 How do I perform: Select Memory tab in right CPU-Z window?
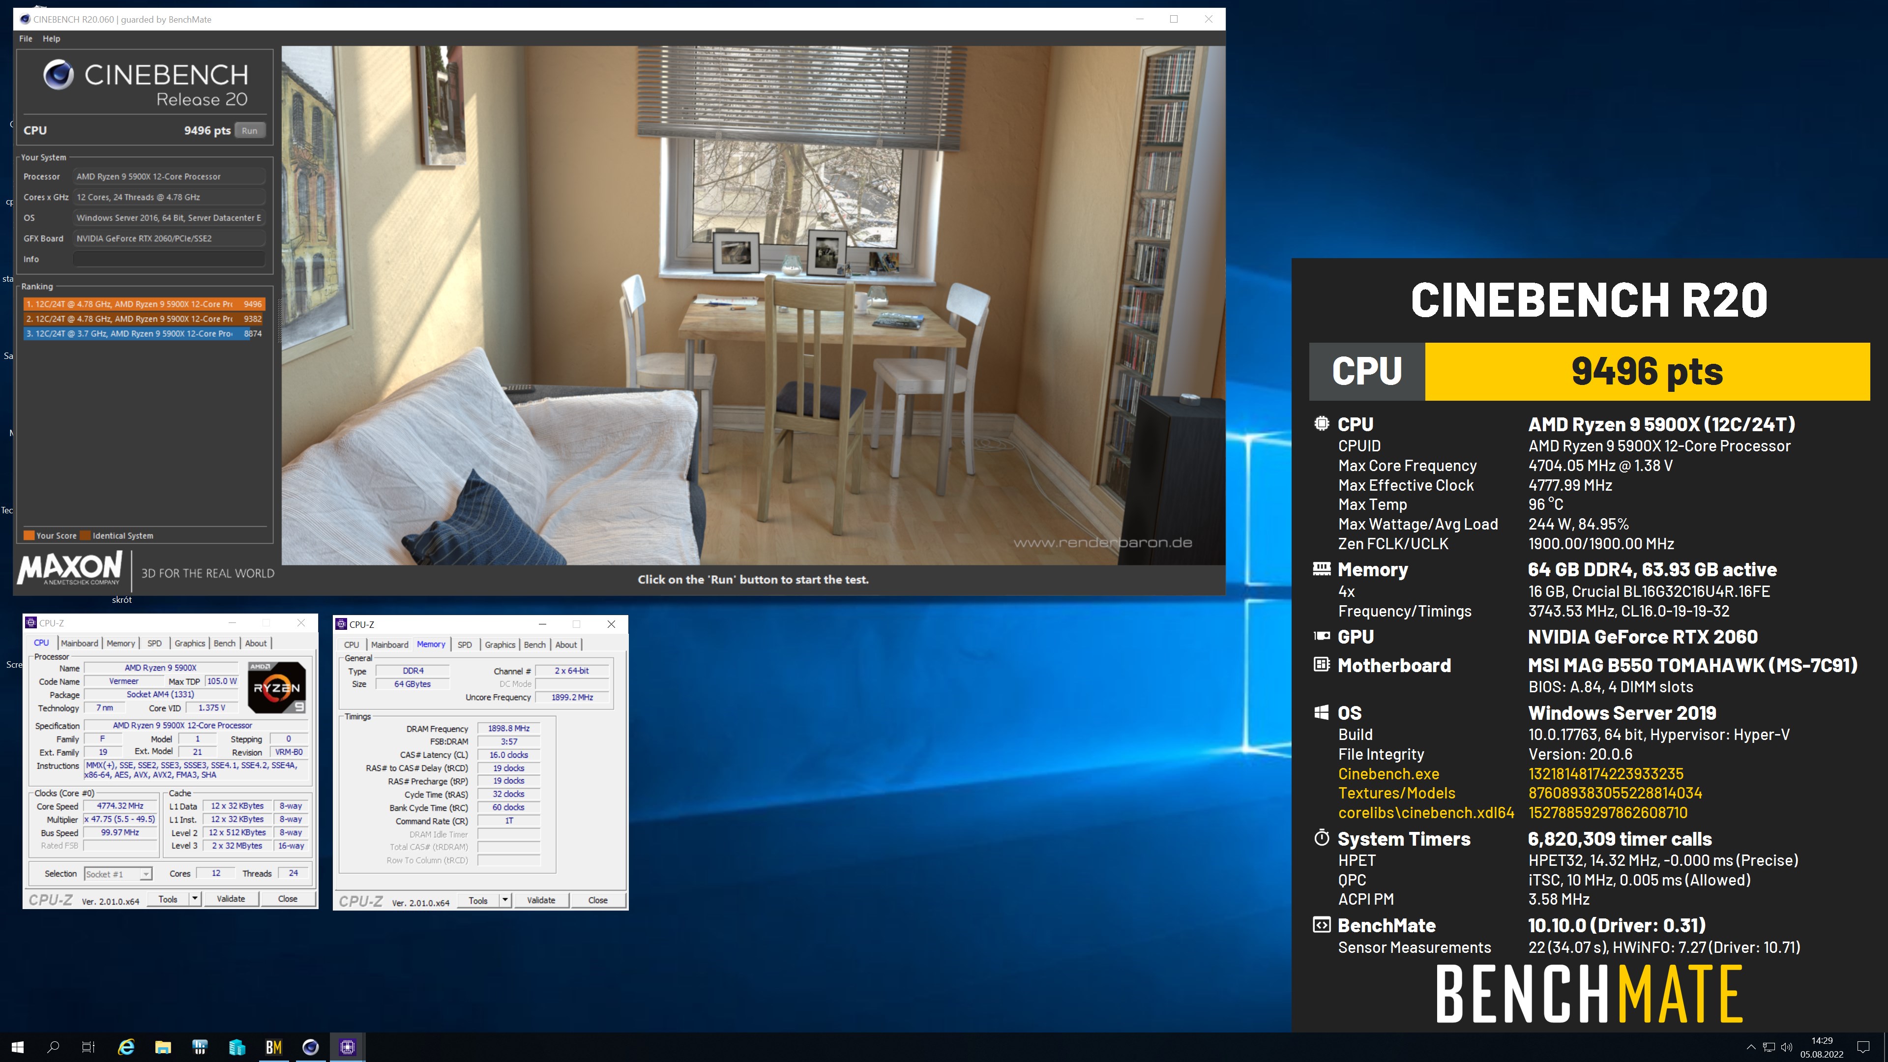(x=431, y=644)
